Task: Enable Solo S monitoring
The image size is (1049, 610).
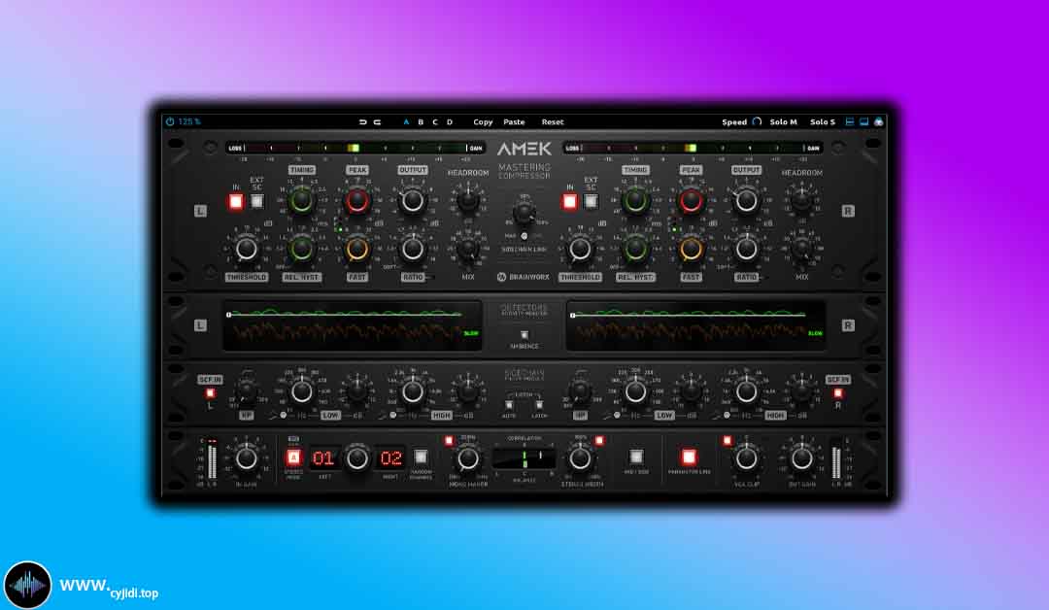Action: (823, 121)
